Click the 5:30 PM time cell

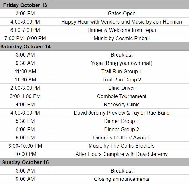click(26, 121)
